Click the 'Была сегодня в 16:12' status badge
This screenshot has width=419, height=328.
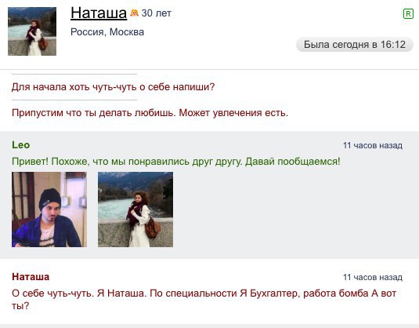pos(355,45)
